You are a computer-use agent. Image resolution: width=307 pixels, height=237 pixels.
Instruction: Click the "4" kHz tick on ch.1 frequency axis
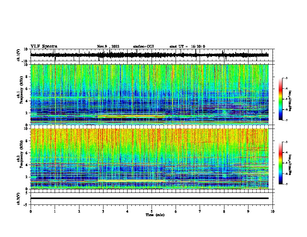point(27,101)
